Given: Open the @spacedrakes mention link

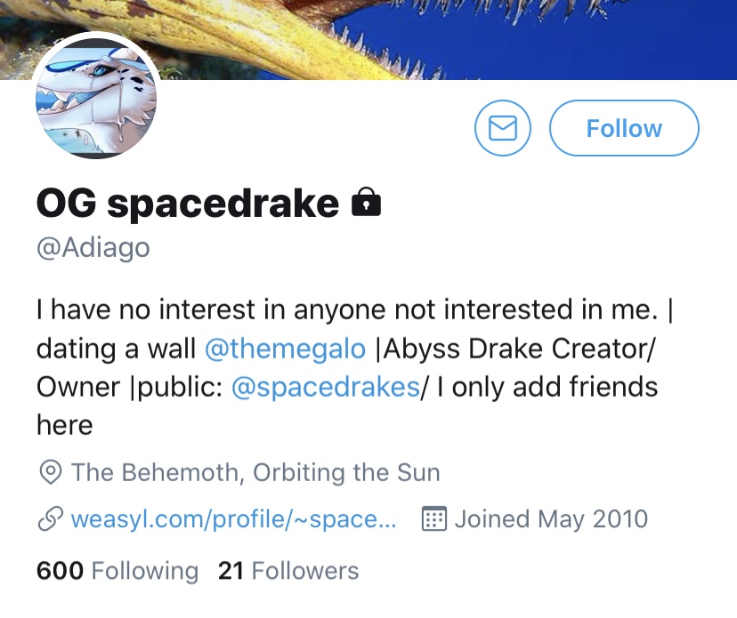Looking at the screenshot, I should point(326,387).
